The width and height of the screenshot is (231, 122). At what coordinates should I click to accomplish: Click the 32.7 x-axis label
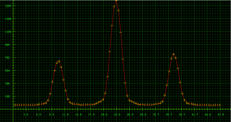pos(156,115)
